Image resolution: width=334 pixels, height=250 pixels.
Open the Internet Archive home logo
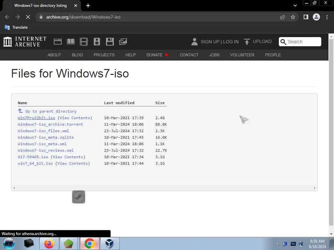pos(25,42)
